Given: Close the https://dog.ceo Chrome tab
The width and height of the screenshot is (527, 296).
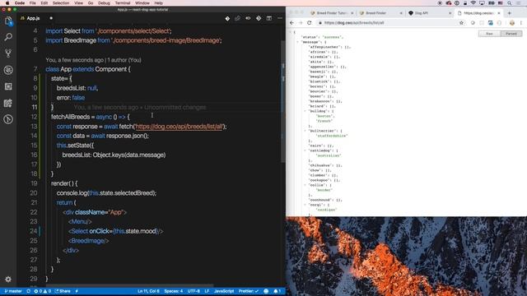Looking at the screenshot, I should click(499, 13).
